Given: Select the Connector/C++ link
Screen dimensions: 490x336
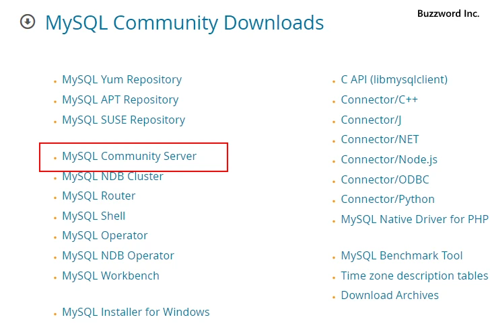Looking at the screenshot, I should pyautogui.click(x=380, y=99).
